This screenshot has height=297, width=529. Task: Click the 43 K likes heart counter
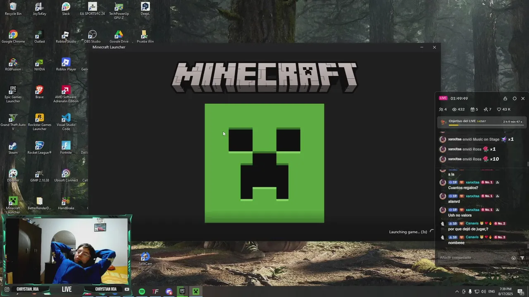(x=503, y=109)
